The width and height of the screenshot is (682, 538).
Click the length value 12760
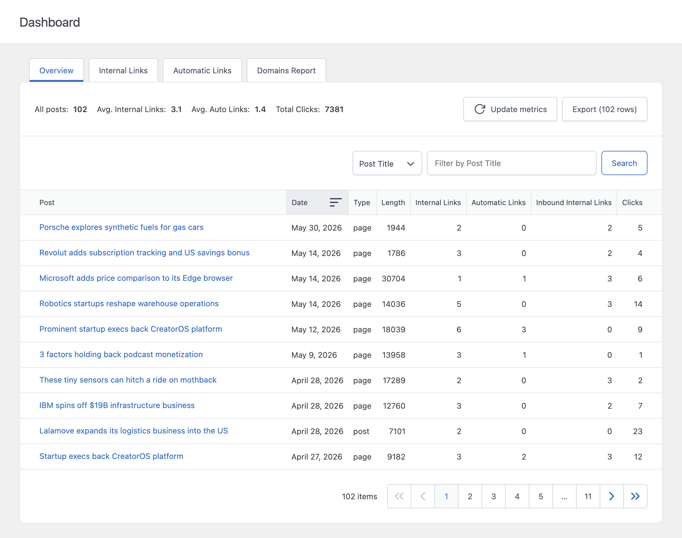click(x=394, y=406)
